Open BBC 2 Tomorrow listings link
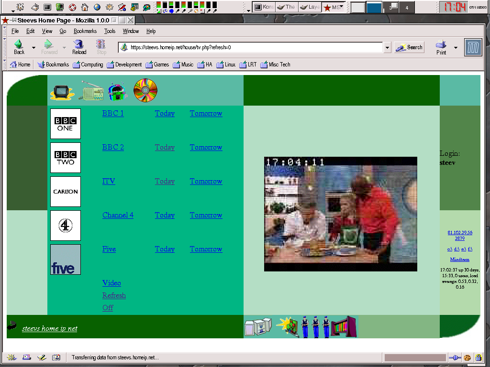Screen dimensions: 490x367 (x=206, y=147)
